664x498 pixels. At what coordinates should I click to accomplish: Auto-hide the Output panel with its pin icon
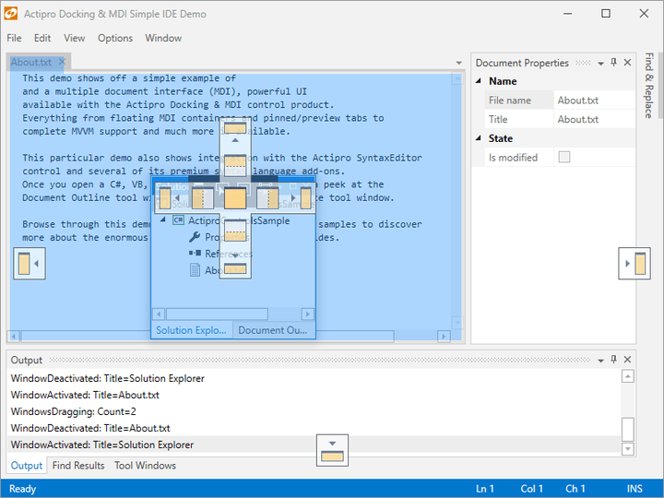(613, 360)
